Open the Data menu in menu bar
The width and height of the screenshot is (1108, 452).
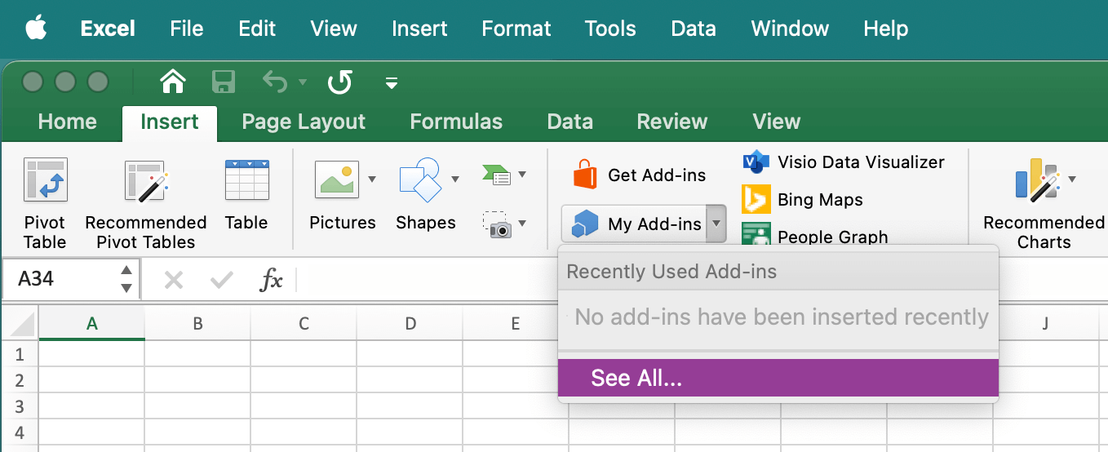point(694,29)
